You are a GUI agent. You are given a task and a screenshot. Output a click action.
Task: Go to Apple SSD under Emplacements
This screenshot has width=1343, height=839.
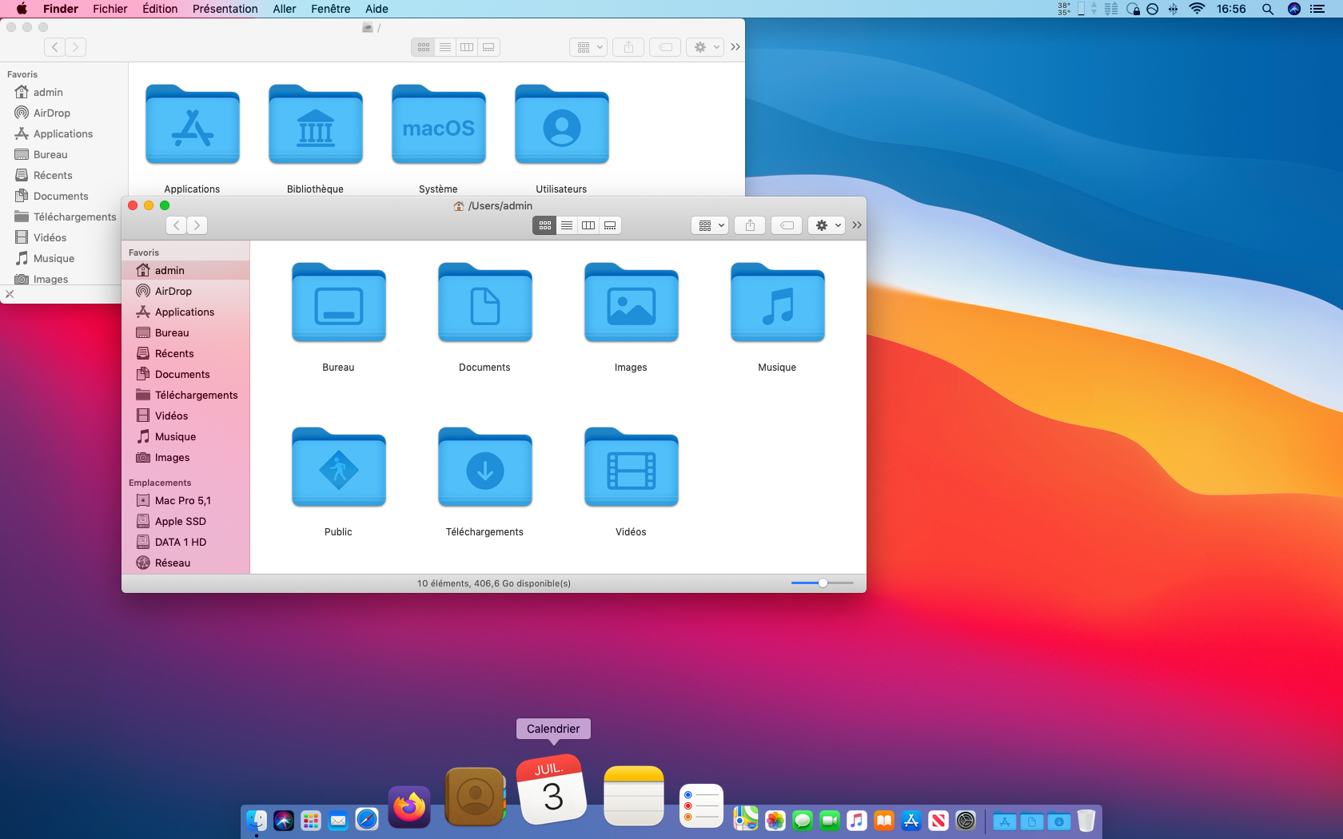pos(180,521)
